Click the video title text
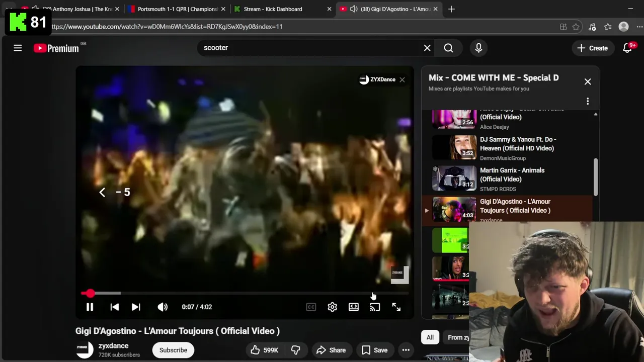The image size is (644, 362). (x=178, y=331)
